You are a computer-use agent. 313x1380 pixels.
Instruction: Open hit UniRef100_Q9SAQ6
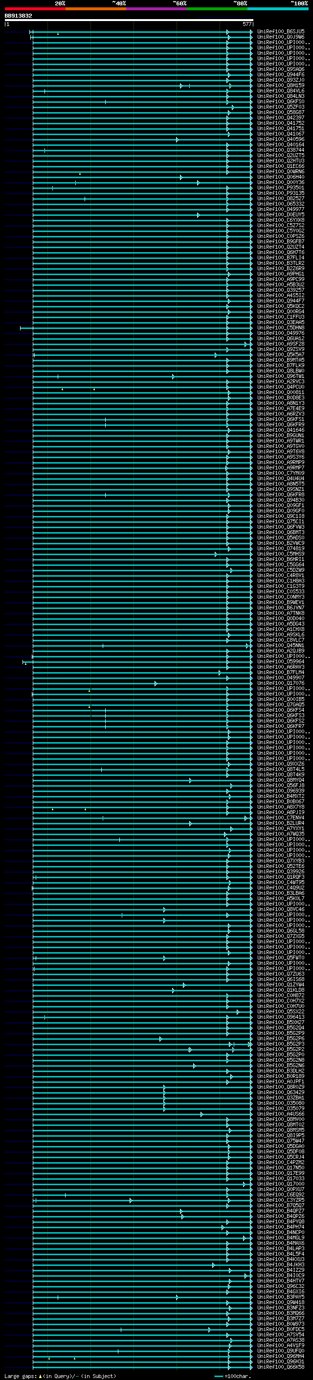(x=281, y=70)
